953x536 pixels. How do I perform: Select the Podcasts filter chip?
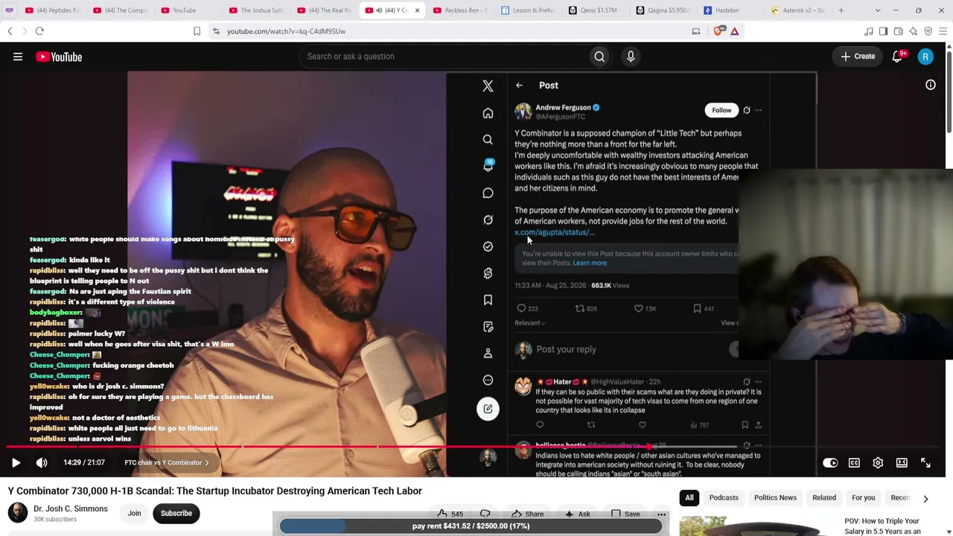pyautogui.click(x=724, y=497)
